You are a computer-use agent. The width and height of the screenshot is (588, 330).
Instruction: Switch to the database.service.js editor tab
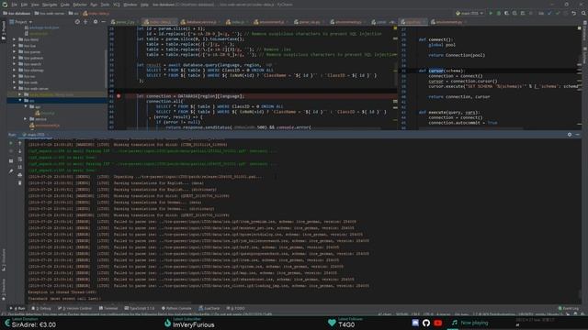pyautogui.click(x=200, y=22)
